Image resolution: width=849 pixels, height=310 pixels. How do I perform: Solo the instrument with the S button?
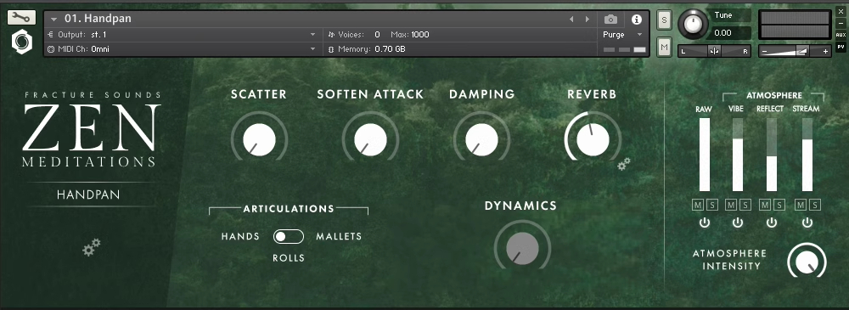click(x=664, y=20)
